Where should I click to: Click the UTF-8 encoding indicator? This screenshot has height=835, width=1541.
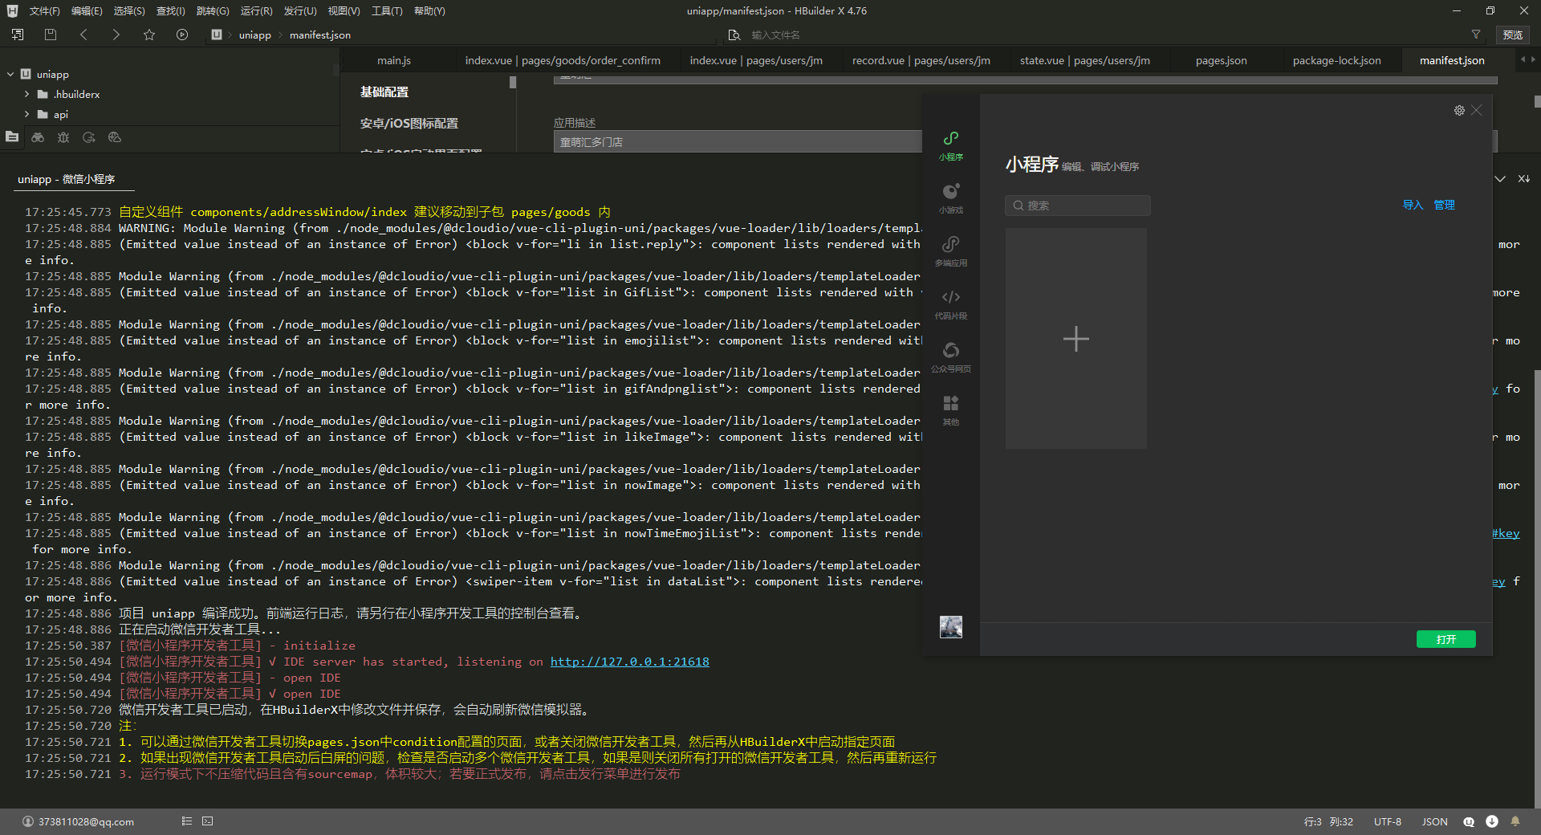[x=1387, y=821]
